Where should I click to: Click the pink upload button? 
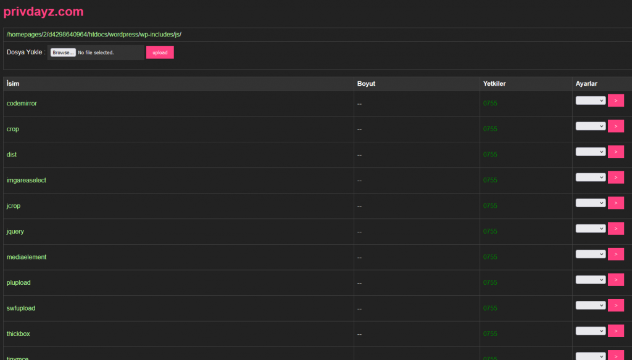[x=160, y=52]
